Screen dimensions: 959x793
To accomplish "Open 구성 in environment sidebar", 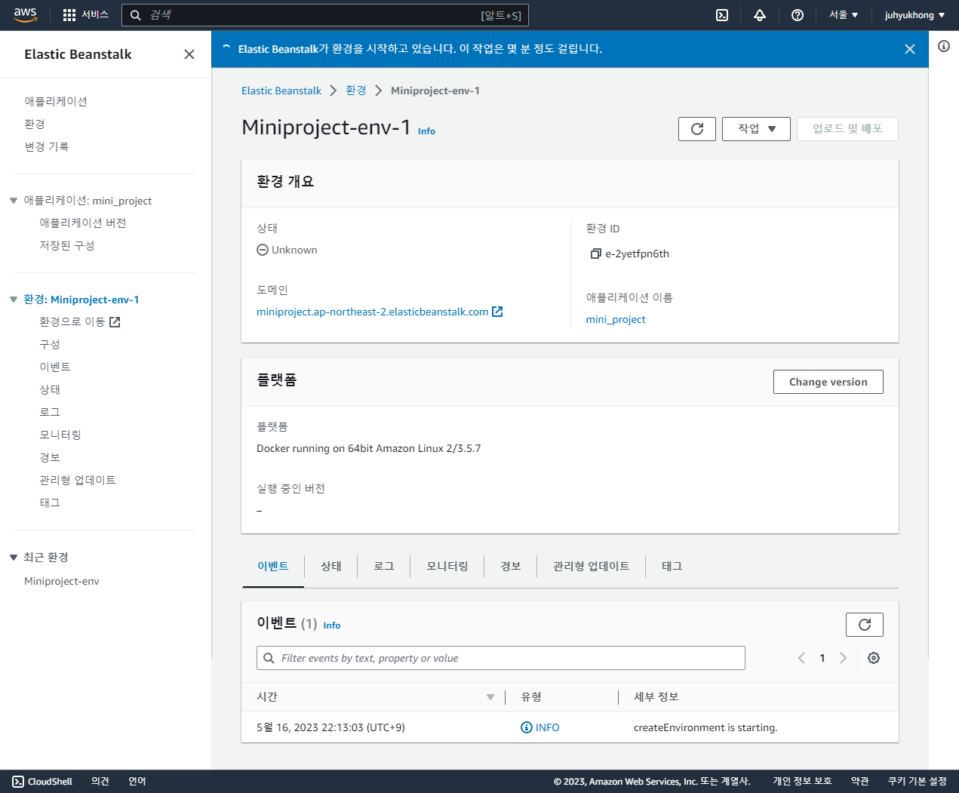I will [50, 344].
